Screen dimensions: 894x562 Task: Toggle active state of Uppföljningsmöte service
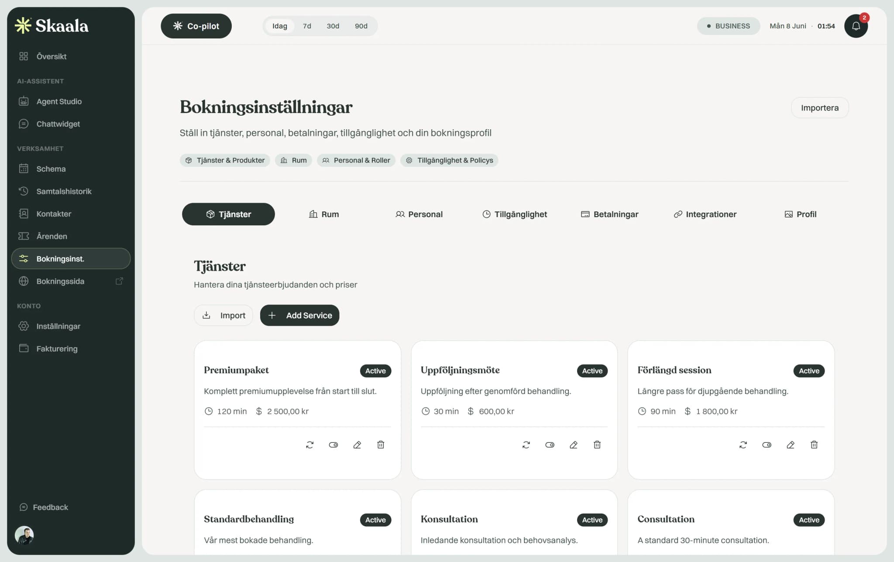pyautogui.click(x=550, y=445)
